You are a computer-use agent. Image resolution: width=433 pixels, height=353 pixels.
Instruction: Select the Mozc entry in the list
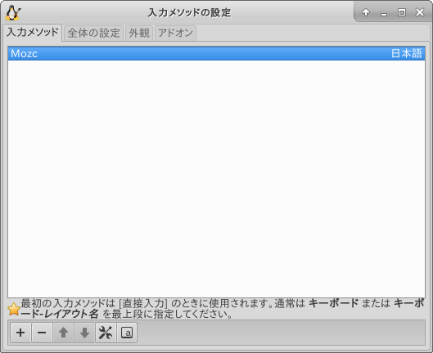[216, 53]
